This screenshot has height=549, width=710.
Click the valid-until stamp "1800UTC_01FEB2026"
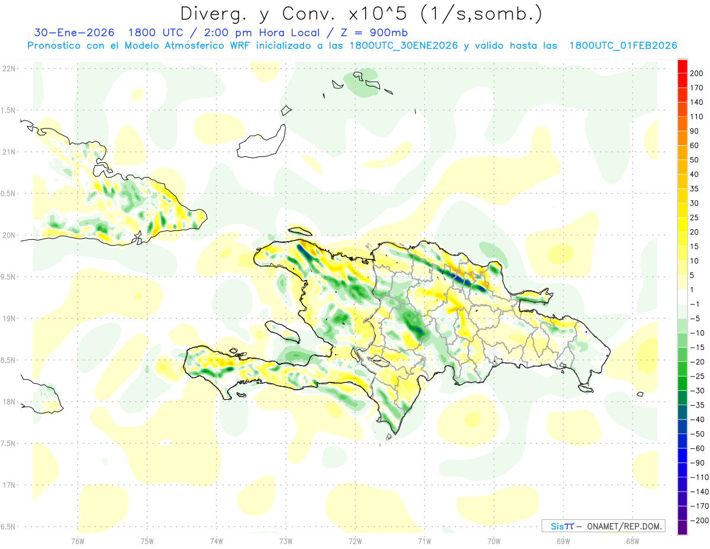pos(623,46)
